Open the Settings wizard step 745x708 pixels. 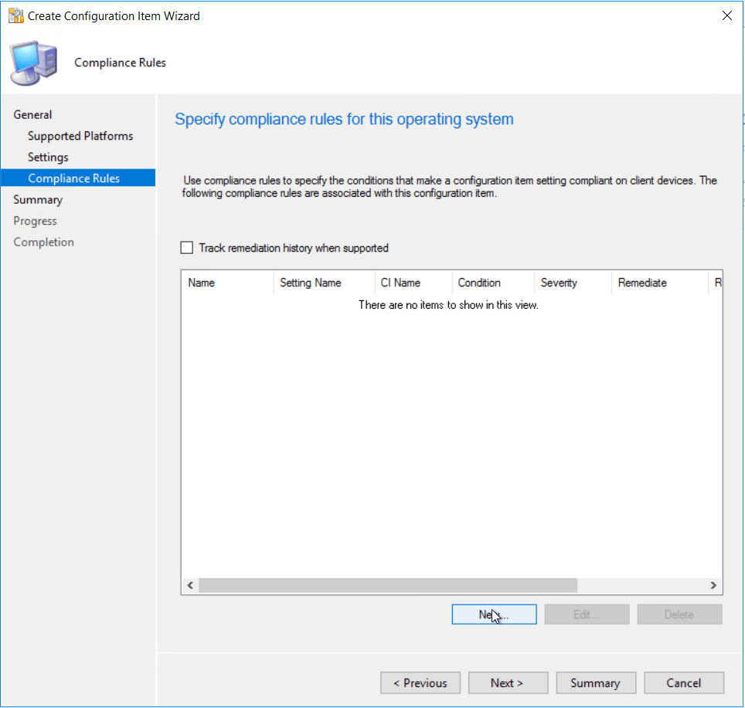pyautogui.click(x=48, y=157)
